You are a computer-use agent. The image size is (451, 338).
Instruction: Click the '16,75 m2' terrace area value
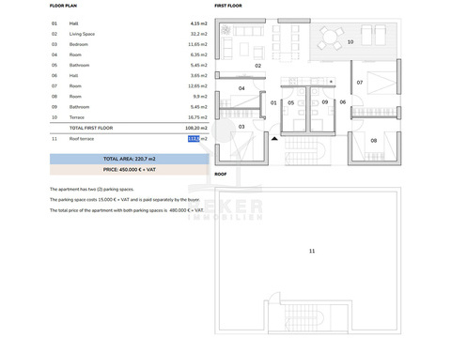197,117
